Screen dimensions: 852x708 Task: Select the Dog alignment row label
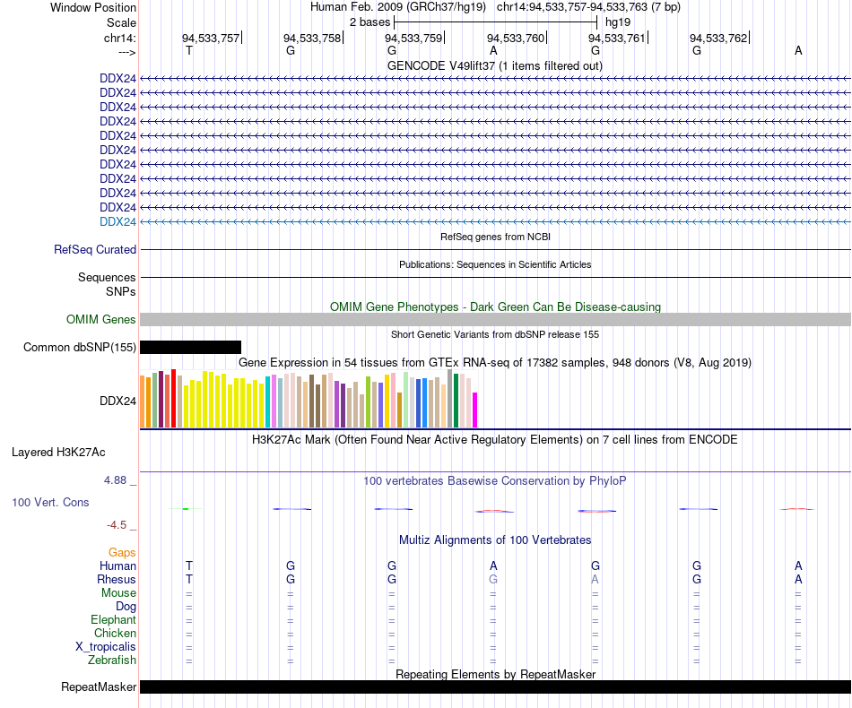coord(126,607)
